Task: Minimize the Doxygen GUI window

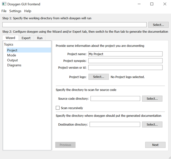Action: [x=139, y=4]
